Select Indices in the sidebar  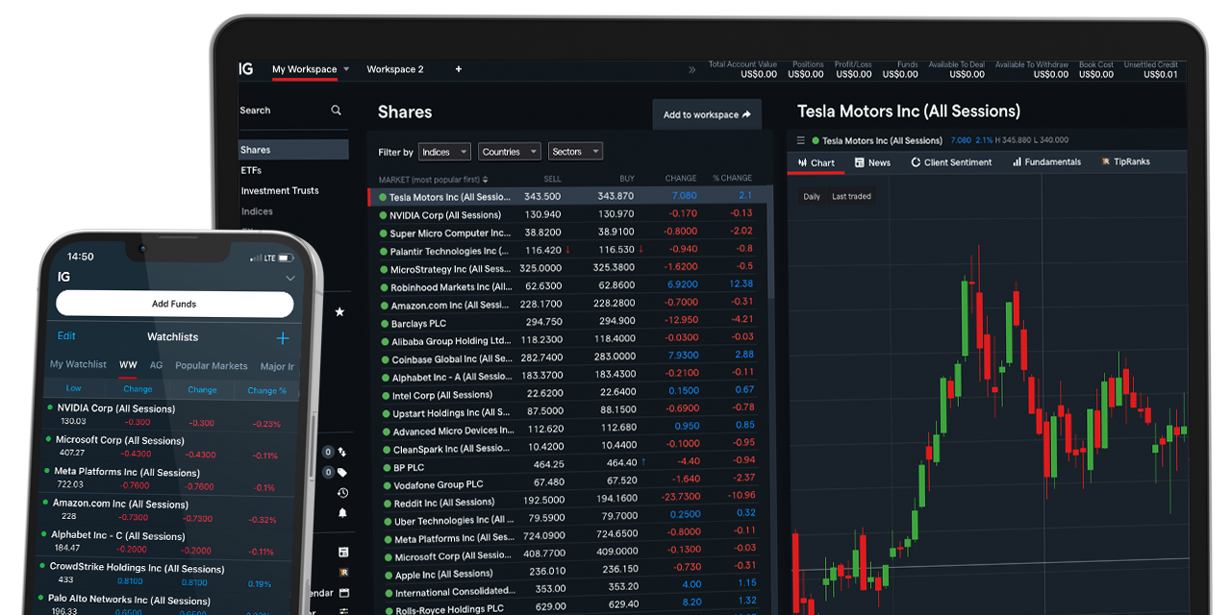coord(257,211)
